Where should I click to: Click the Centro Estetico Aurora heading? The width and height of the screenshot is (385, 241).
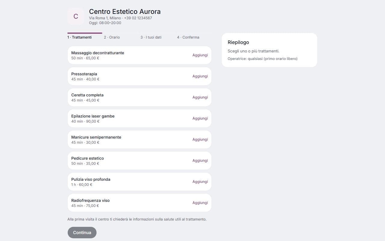(125, 11)
